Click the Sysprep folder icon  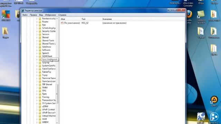(40, 63)
